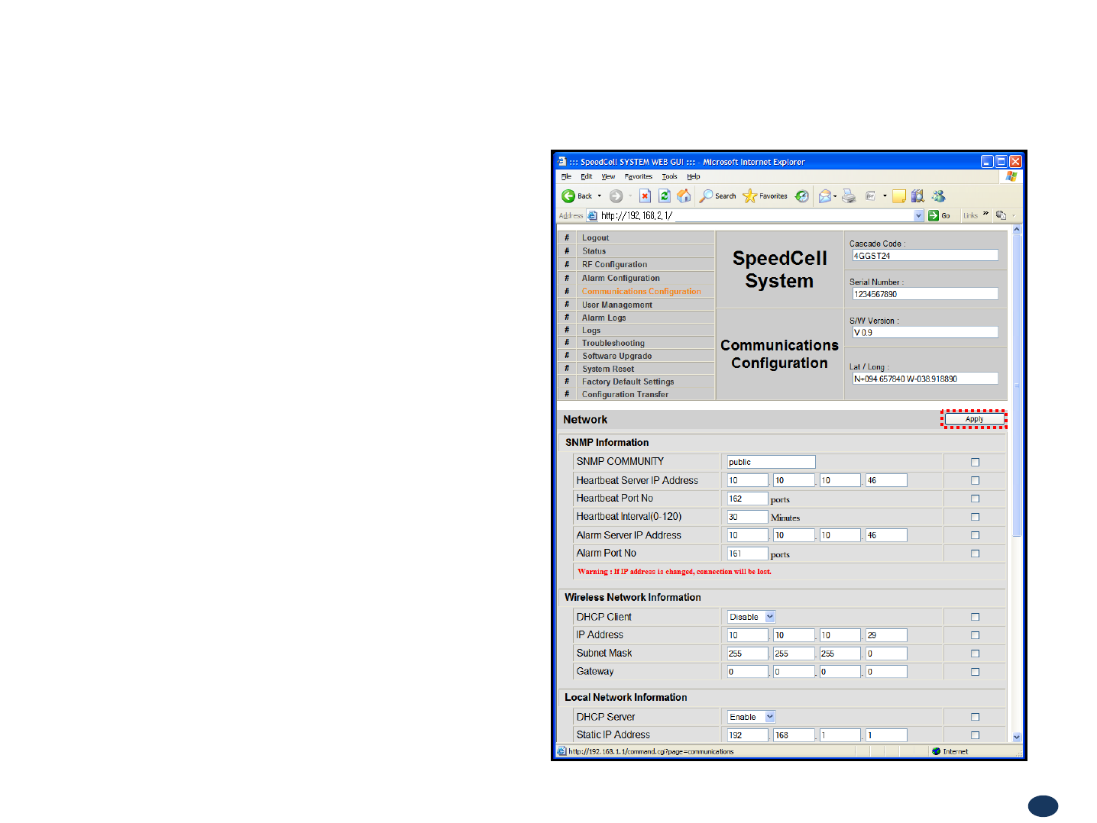1097x823 pixels.
Task: Open the RF Configuration page
Action: click(x=614, y=265)
